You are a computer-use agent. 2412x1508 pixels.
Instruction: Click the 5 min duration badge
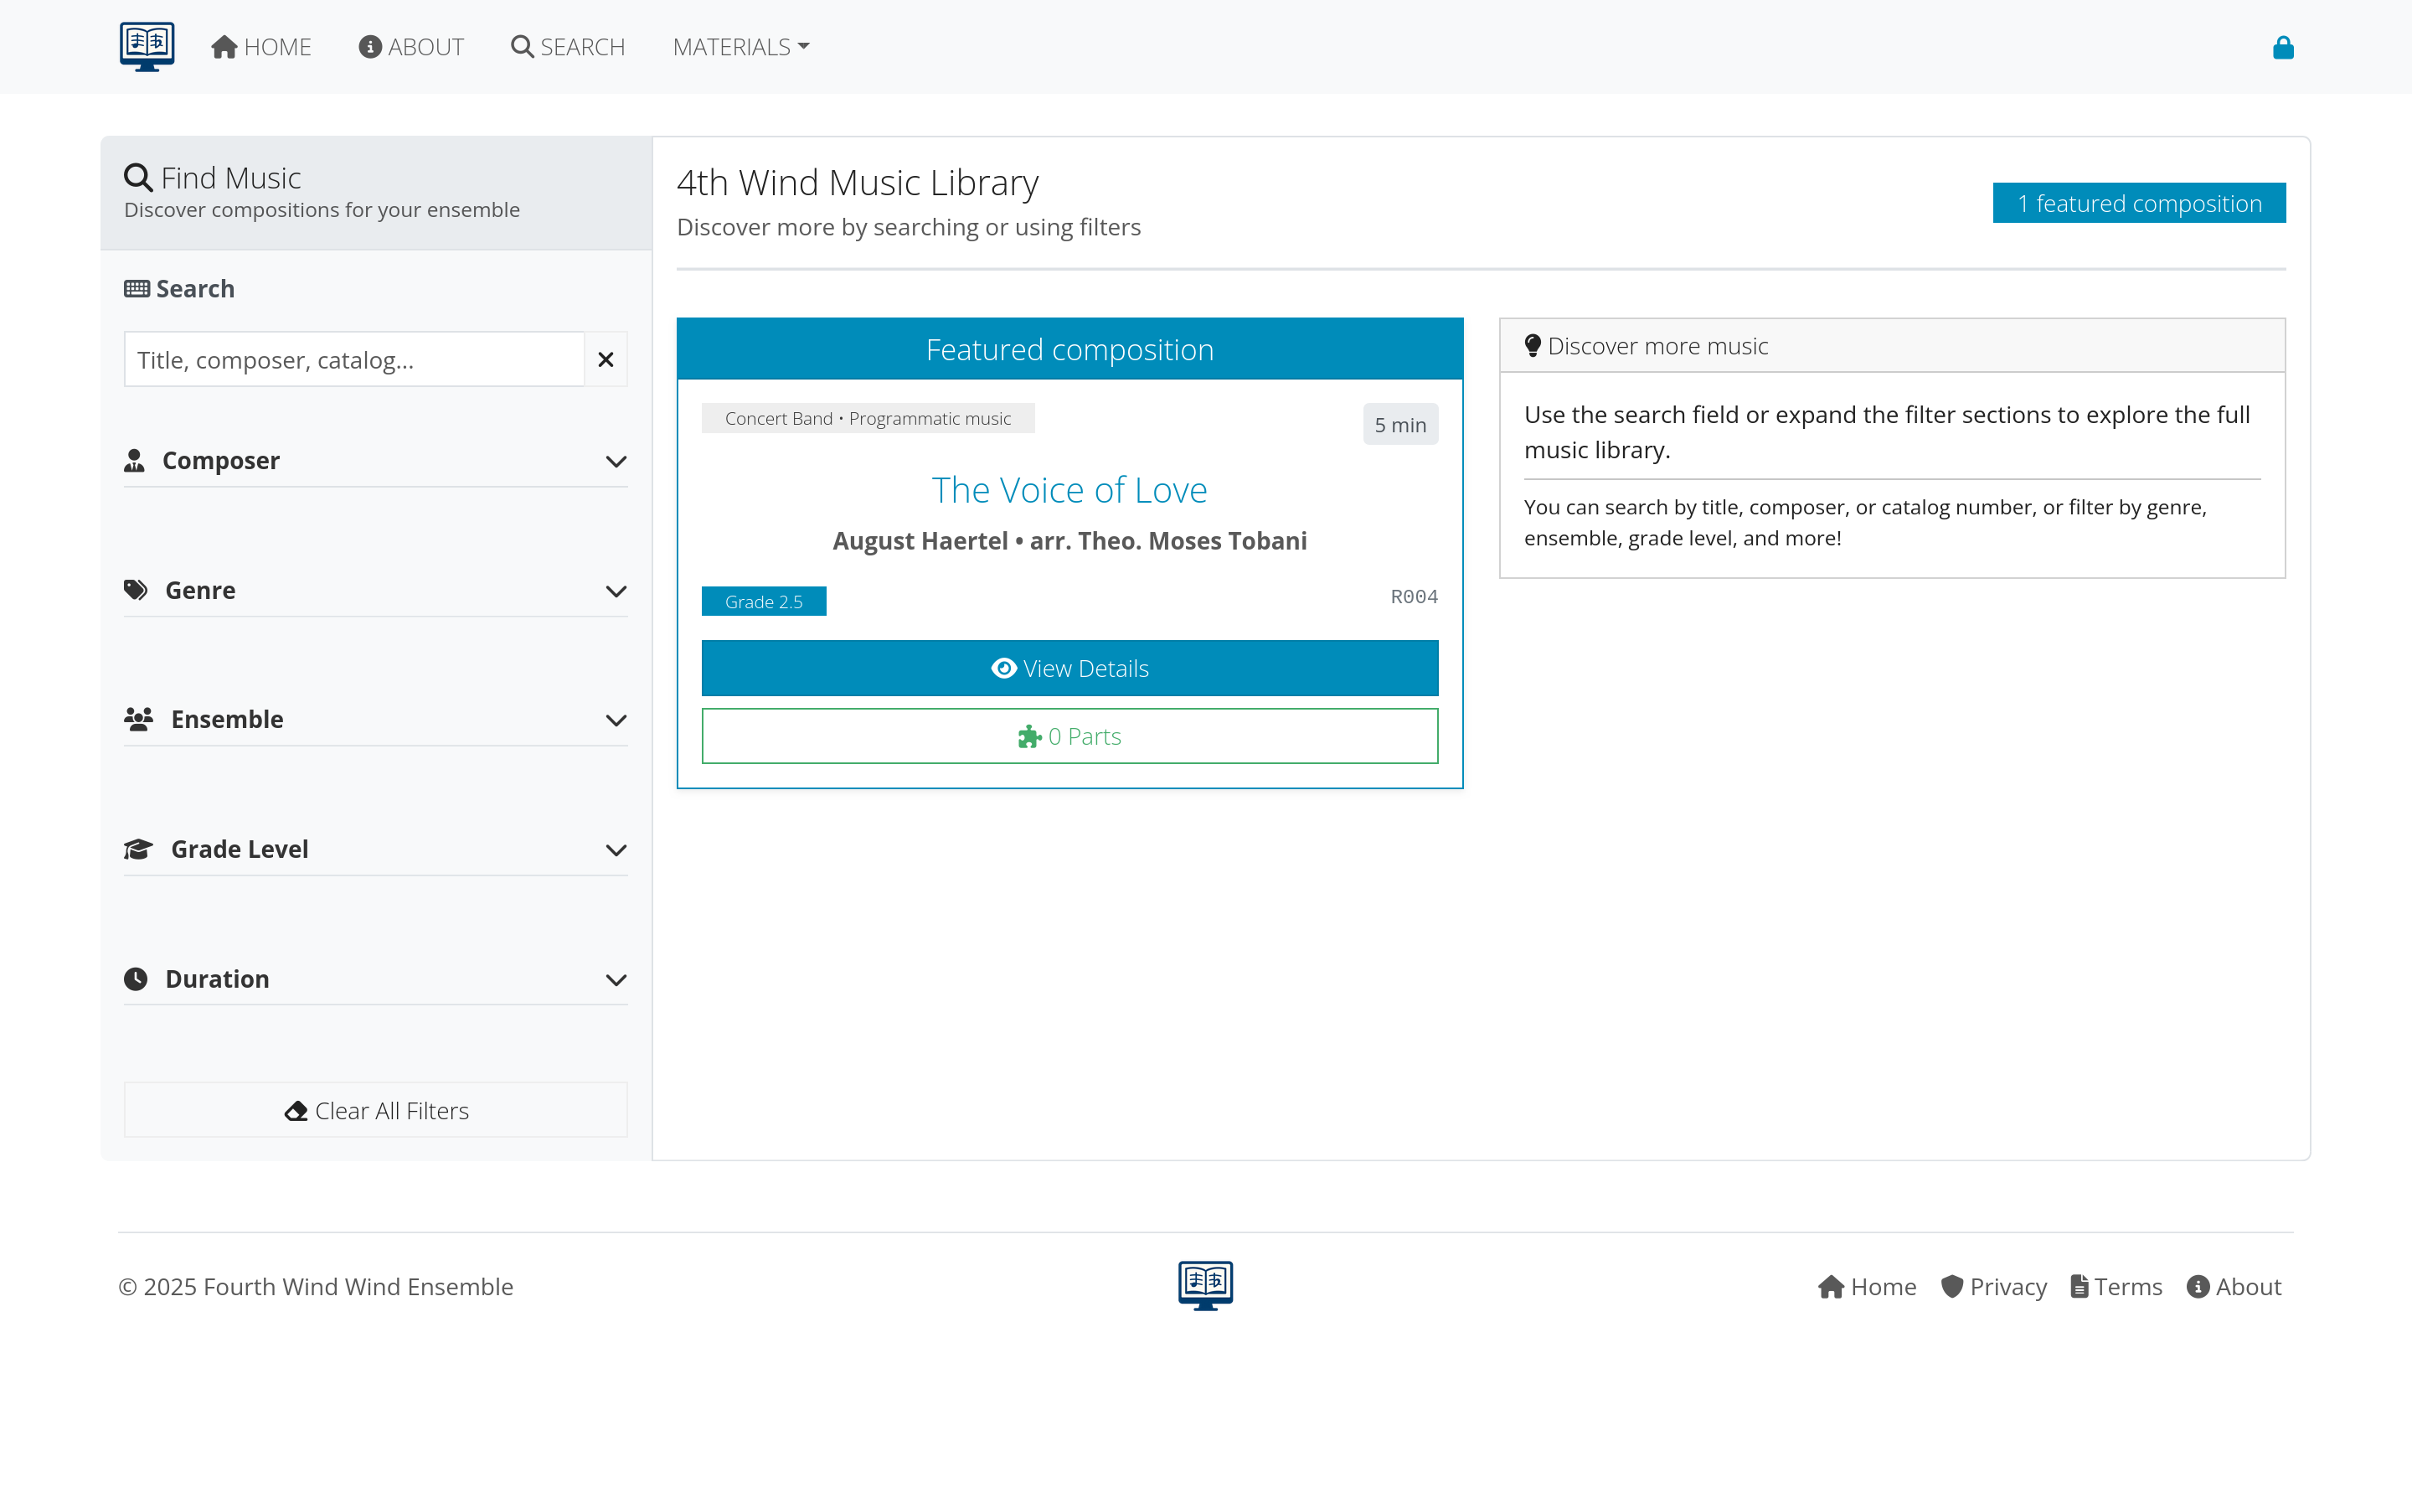[1399, 424]
